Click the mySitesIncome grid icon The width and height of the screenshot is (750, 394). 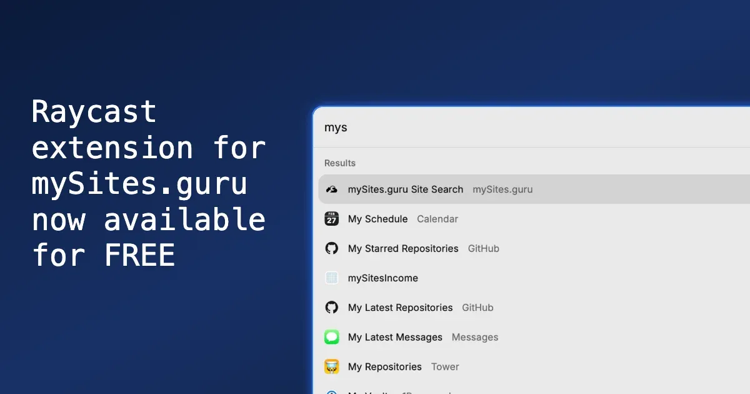click(331, 278)
